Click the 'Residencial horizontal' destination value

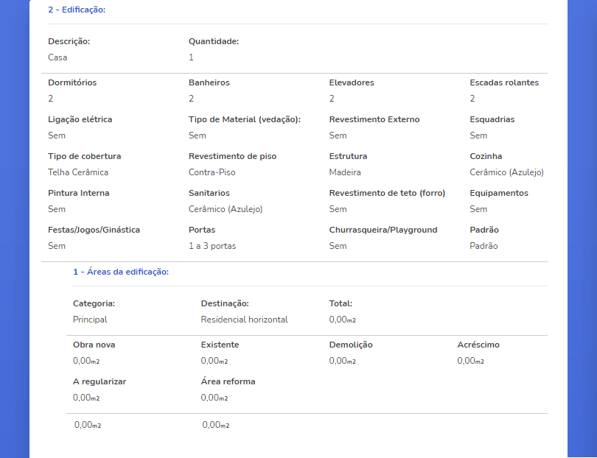click(x=244, y=320)
